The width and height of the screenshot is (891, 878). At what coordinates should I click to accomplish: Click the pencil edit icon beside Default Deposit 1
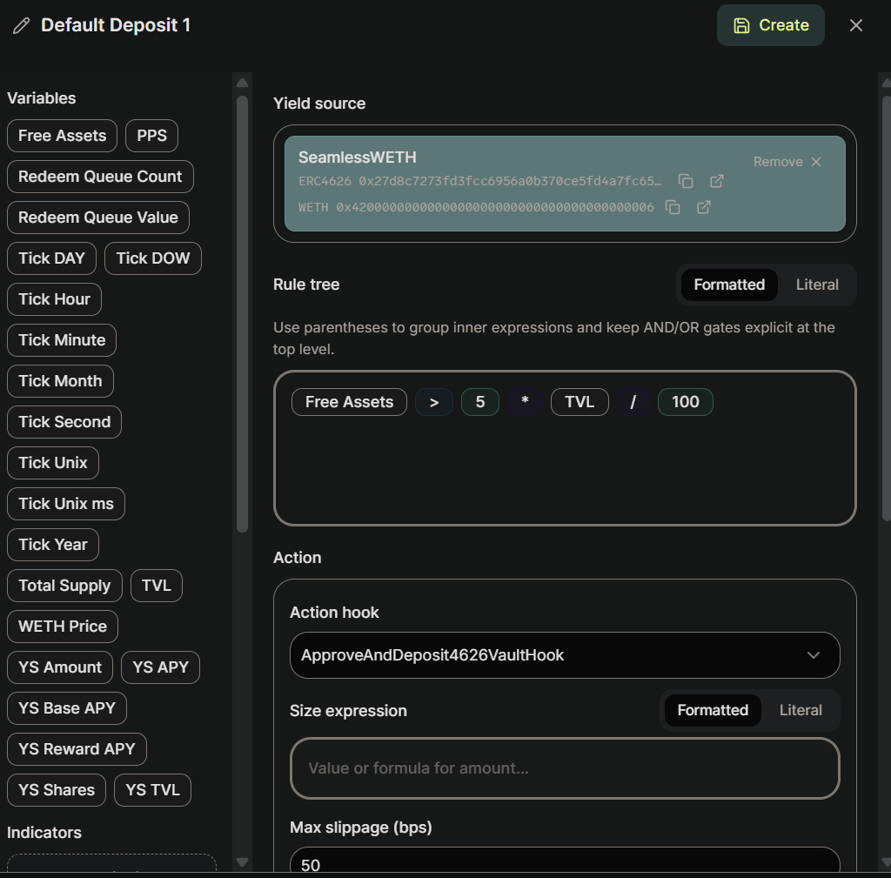(x=21, y=25)
